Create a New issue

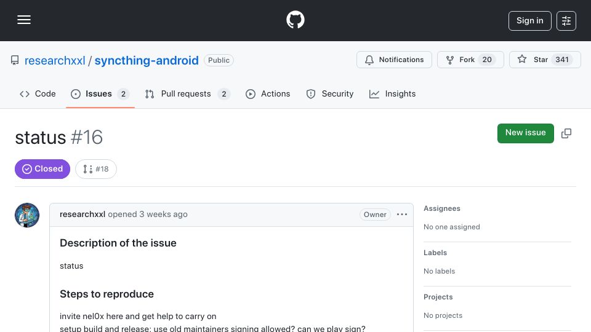(525, 133)
